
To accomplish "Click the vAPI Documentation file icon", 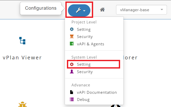I will click(x=72, y=92).
